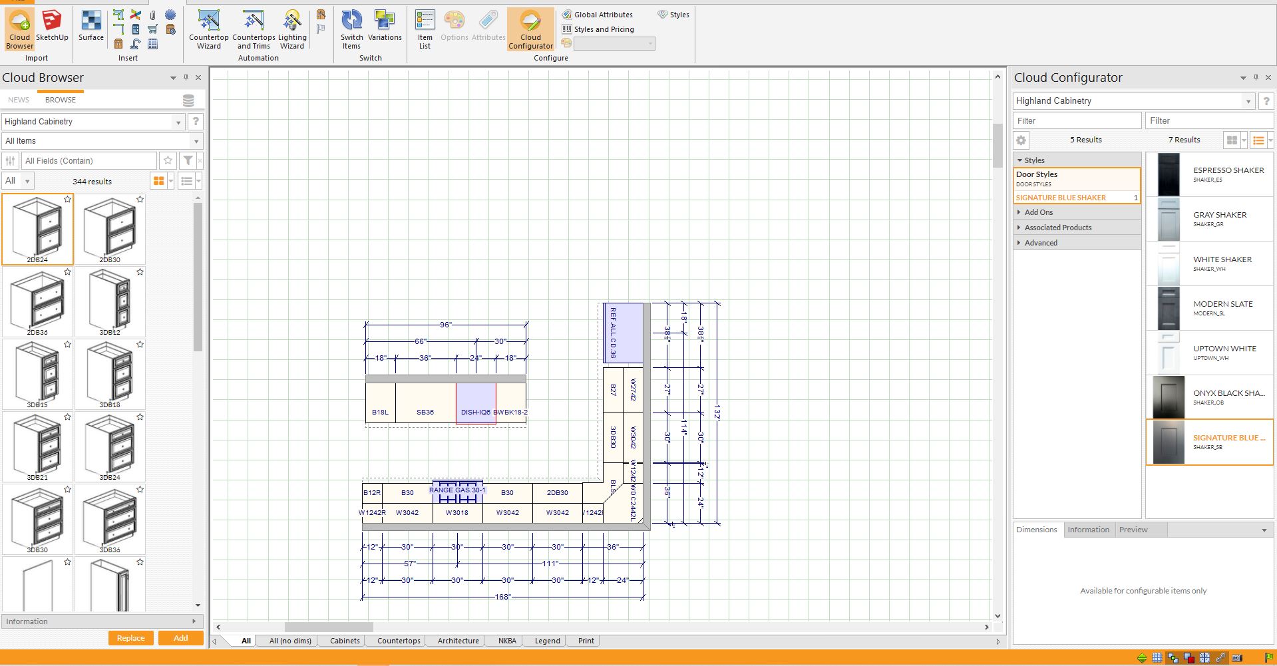Select the GRAY SHAKER door style
The height and width of the screenshot is (666, 1277).
(x=1209, y=219)
